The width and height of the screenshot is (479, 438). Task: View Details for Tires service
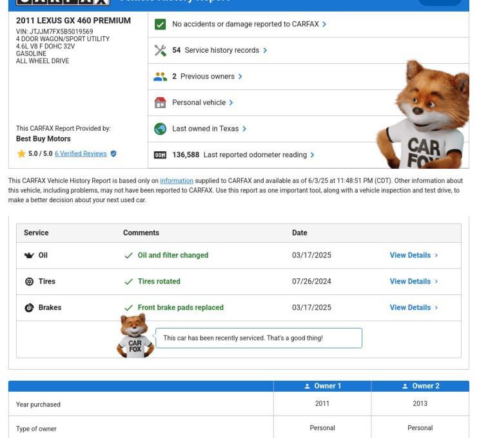[x=414, y=281]
